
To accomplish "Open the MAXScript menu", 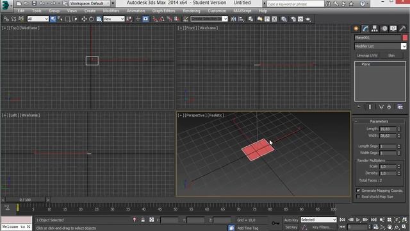I will point(242,11).
